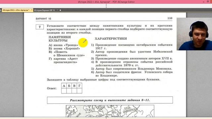Click the heading ПАМЯТНИКИ КУЛЬТУРЫ

pyautogui.click(x=60, y=39)
